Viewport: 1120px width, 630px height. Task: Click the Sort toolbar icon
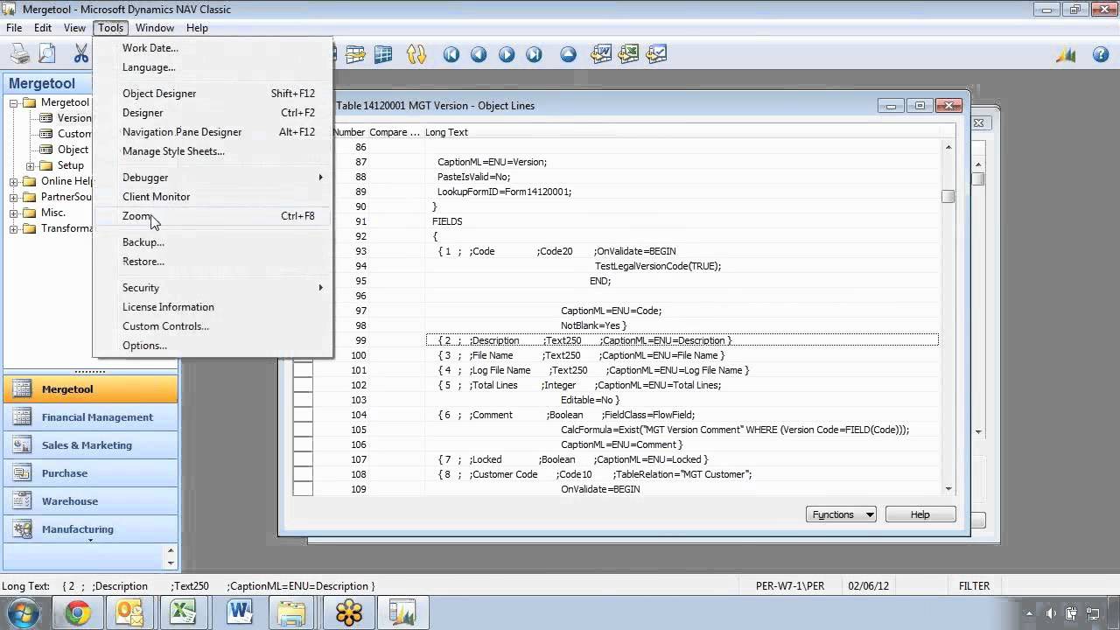click(x=416, y=54)
